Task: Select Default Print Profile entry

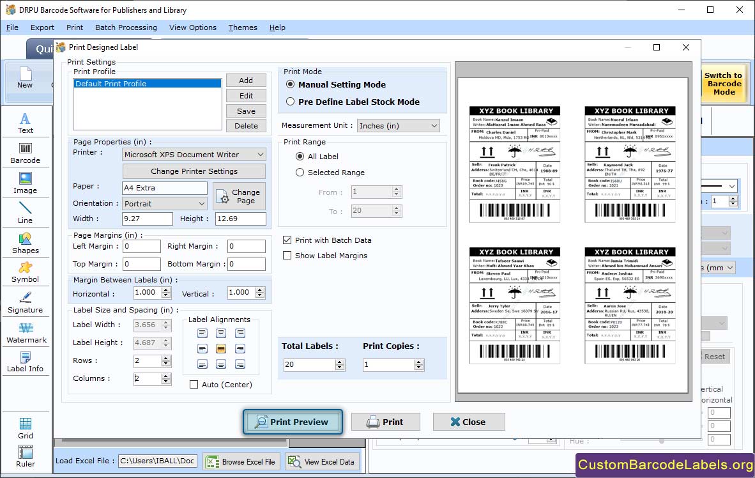Action: coord(148,83)
